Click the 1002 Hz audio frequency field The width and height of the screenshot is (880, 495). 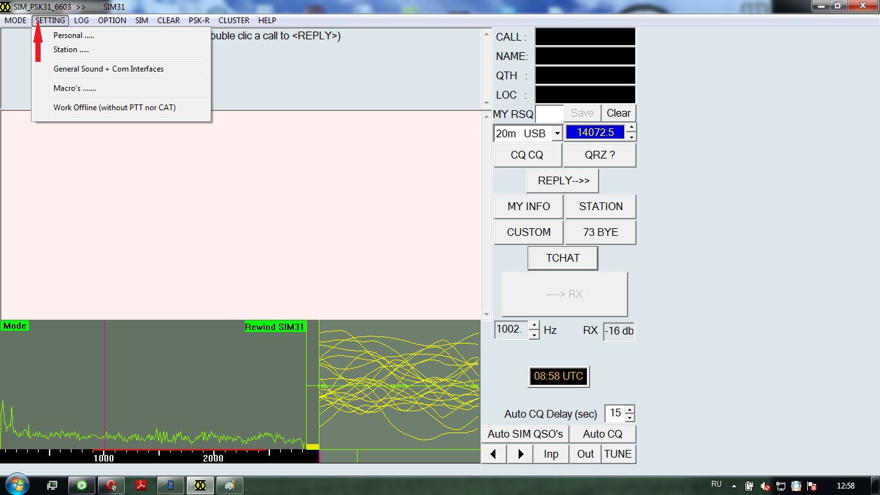click(511, 329)
